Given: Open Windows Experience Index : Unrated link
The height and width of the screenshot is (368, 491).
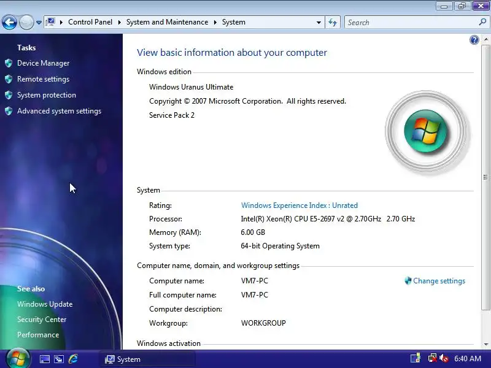Looking at the screenshot, I should (300, 205).
